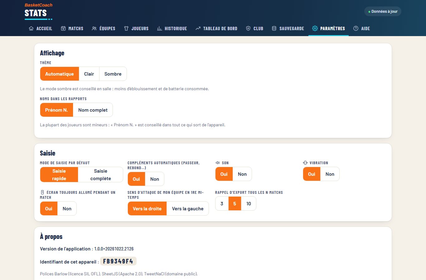
Task: Open the Matchs calendar icon
Action: click(63, 28)
